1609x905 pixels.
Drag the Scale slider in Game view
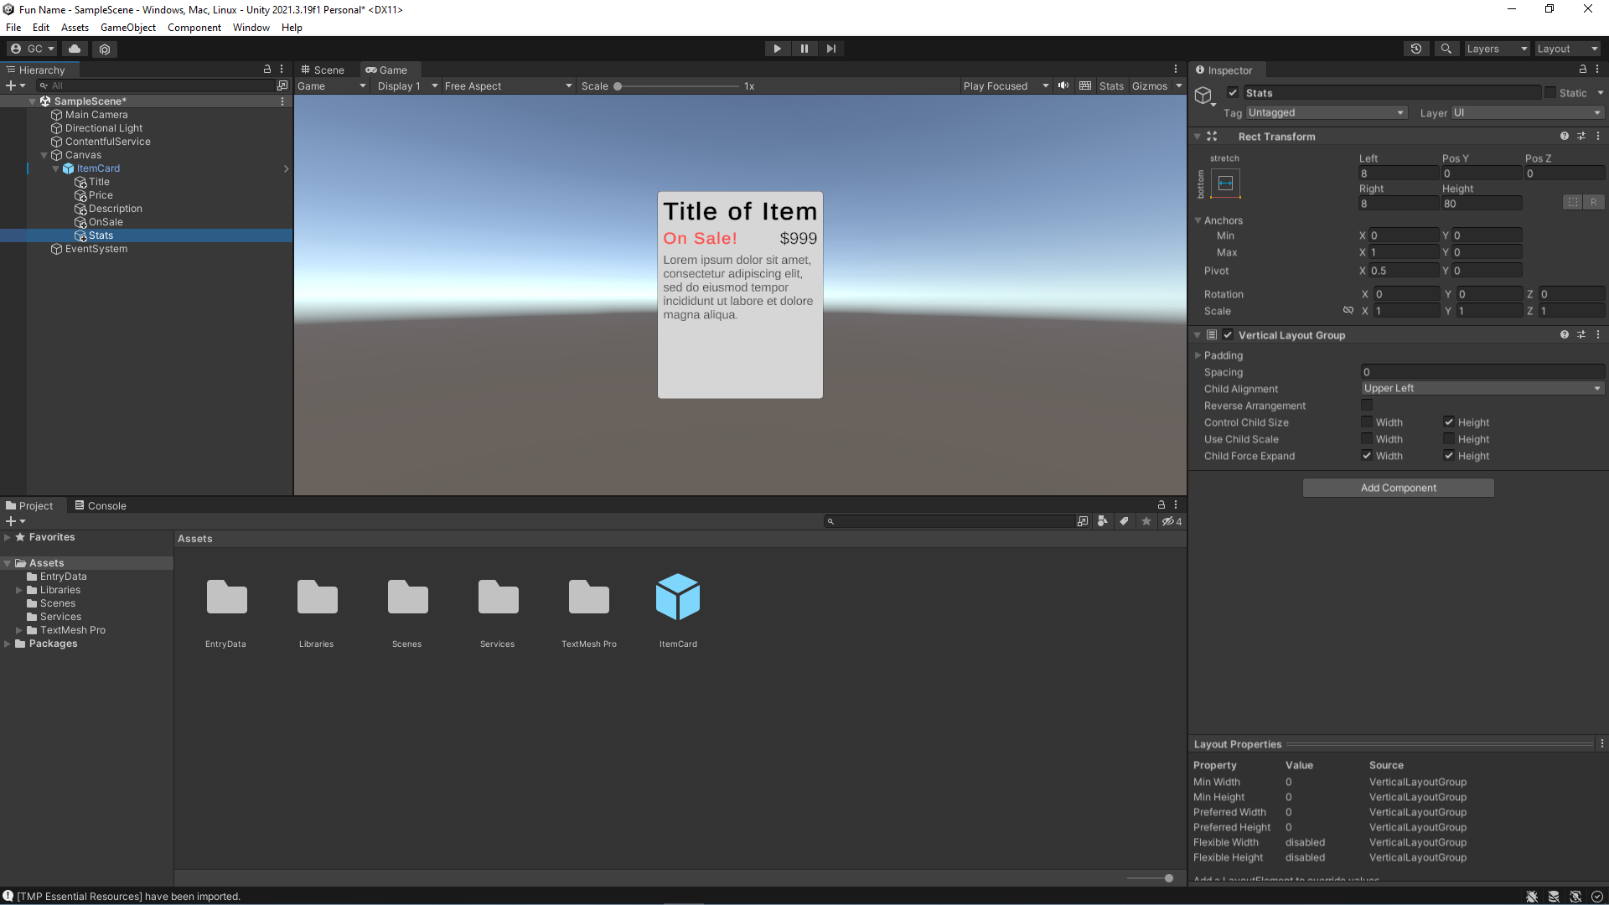[618, 85]
